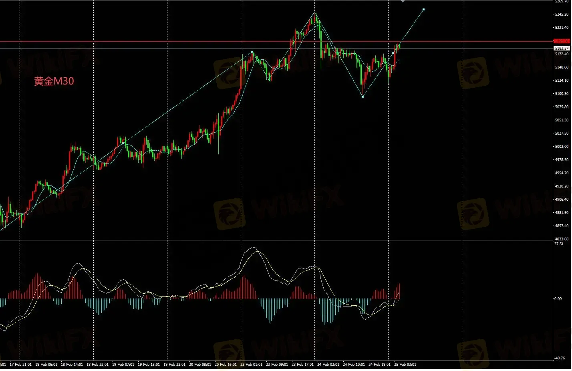Click the 25 Feb 03:01 time label
This screenshot has width=572, height=371.
pos(405,365)
